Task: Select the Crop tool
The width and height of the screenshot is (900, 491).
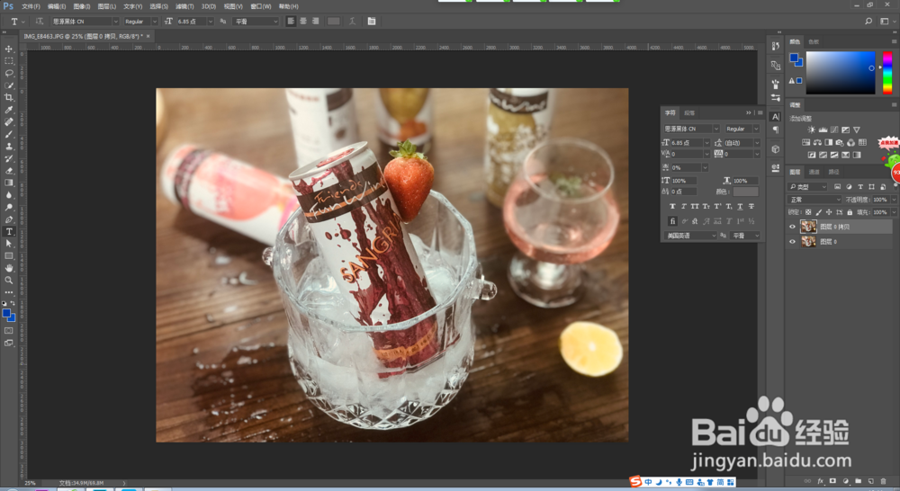Action: point(9,97)
